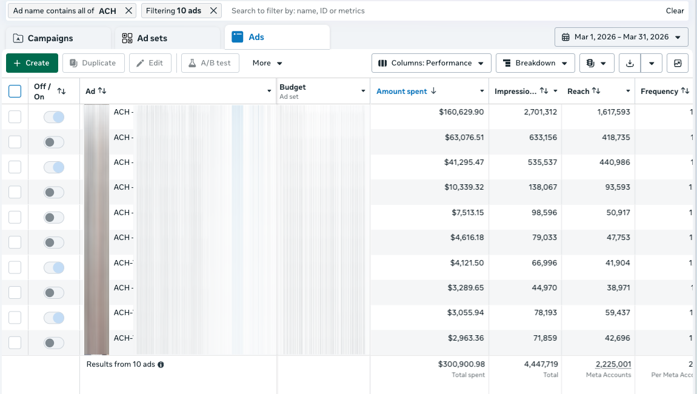Select the Ads tab
697x394 pixels.
coord(278,37)
